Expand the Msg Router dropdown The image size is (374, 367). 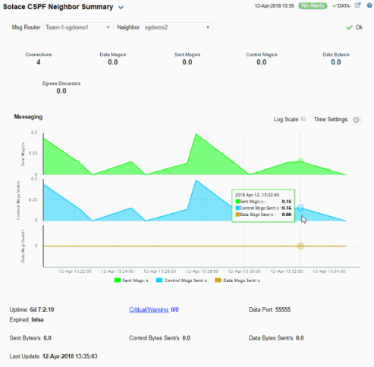(x=78, y=27)
